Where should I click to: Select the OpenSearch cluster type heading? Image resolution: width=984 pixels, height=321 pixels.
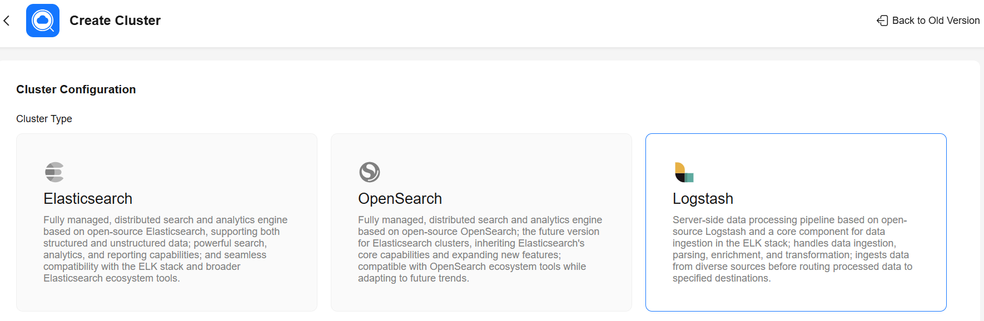[400, 198]
